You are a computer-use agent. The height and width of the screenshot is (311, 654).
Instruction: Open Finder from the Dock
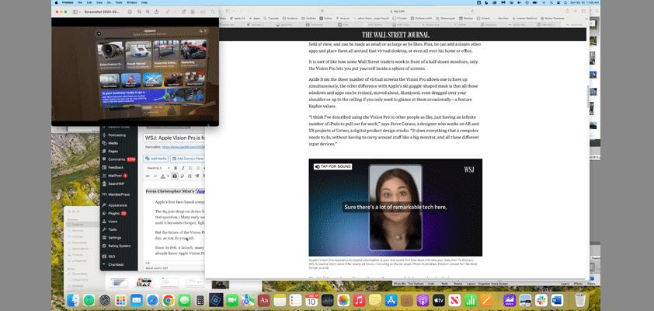pyautogui.click(x=73, y=300)
